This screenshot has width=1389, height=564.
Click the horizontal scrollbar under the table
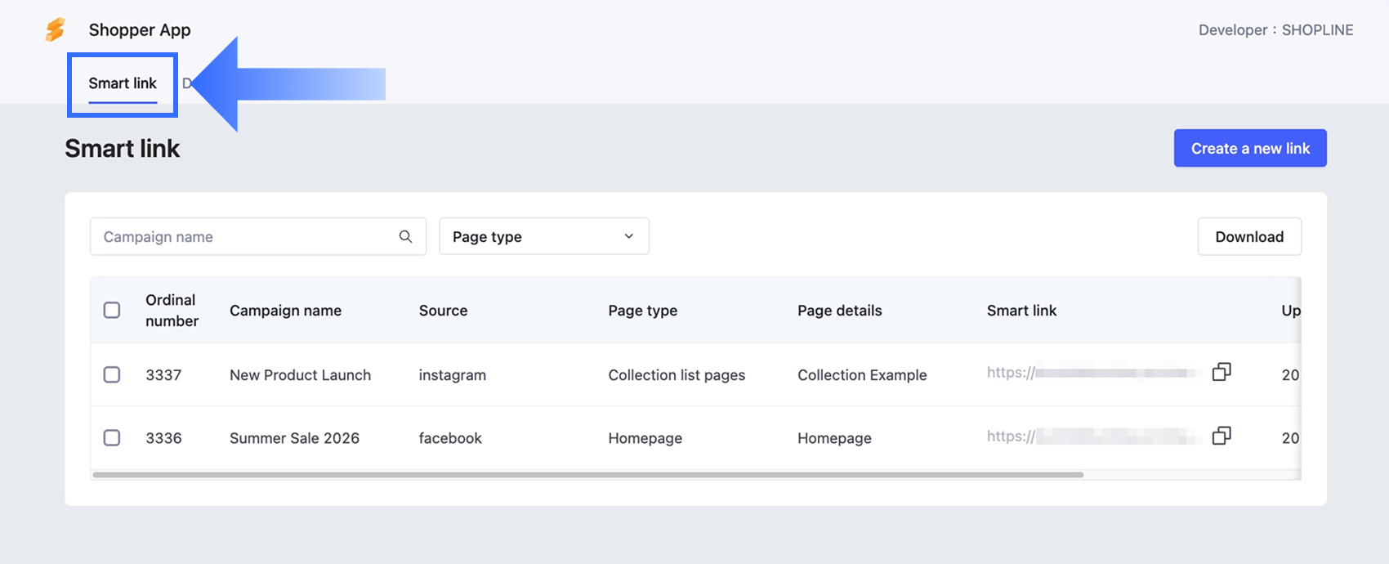point(588,474)
